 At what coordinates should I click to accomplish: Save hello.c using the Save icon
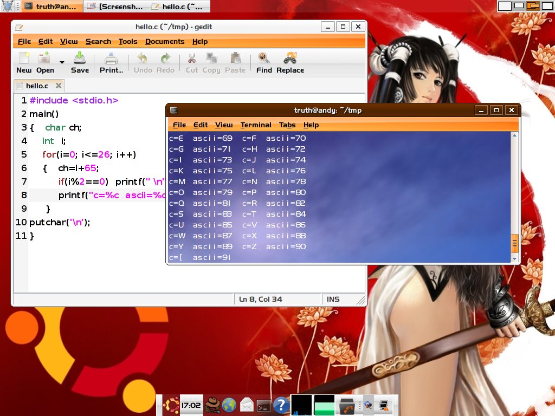click(x=80, y=63)
